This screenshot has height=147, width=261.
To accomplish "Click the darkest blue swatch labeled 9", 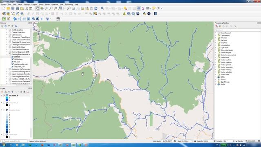I will [x=7, y=132].
